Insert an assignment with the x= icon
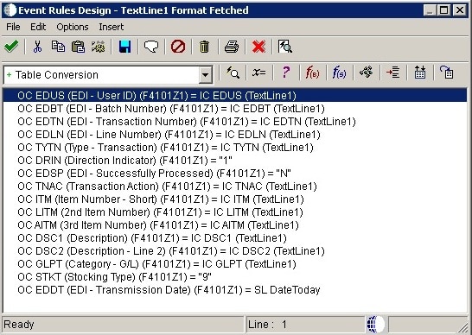 (x=259, y=73)
